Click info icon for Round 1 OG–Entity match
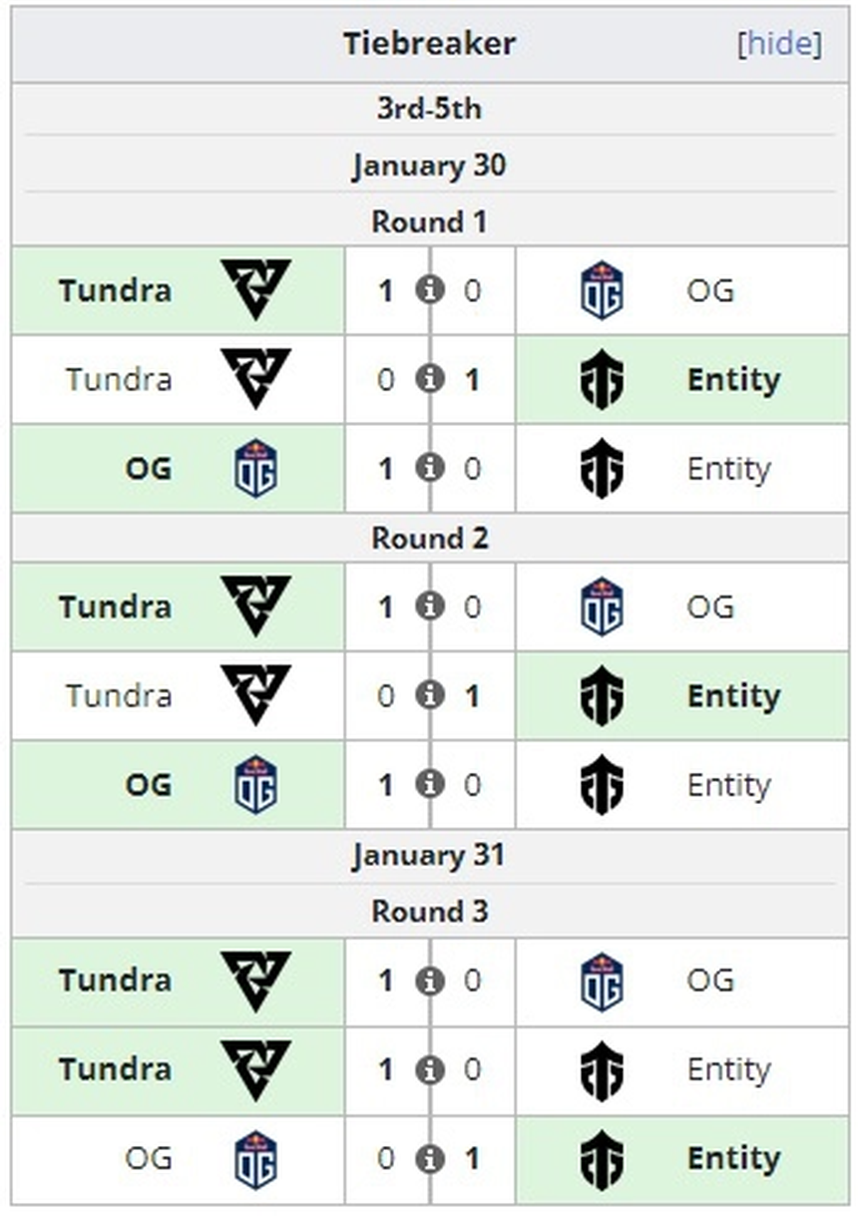 (x=430, y=468)
